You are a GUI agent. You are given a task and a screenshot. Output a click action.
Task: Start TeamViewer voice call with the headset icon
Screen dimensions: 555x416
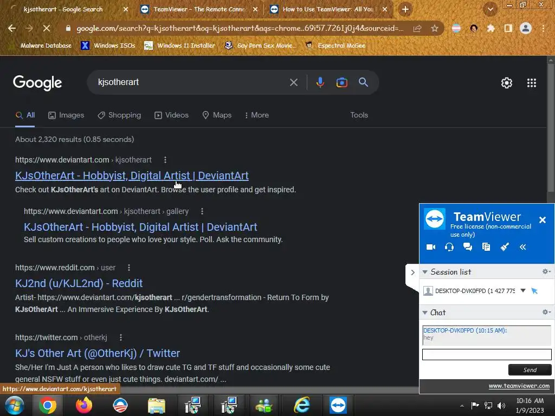tap(449, 247)
